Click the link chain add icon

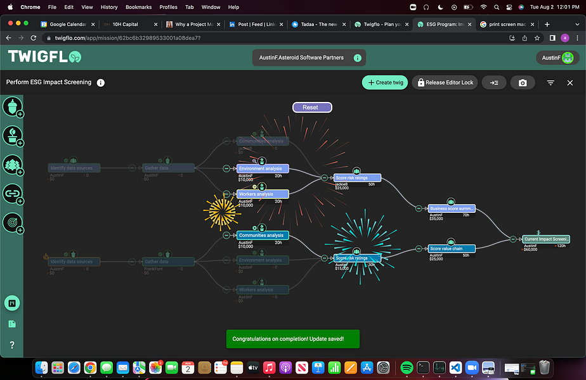(x=13, y=193)
